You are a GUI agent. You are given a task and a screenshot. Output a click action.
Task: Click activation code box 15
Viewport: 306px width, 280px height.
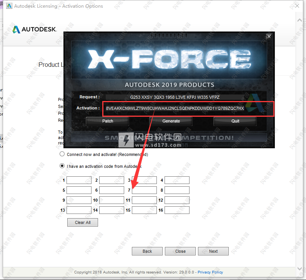tap(144, 210)
